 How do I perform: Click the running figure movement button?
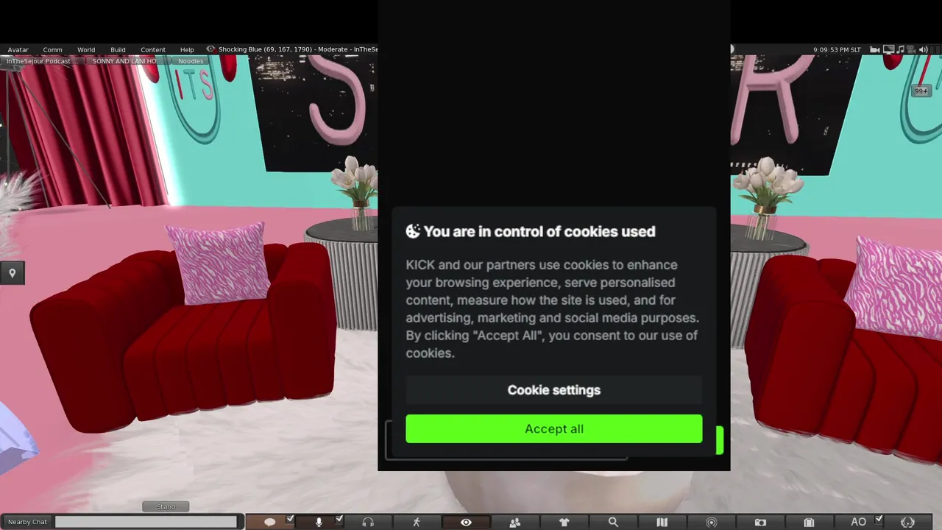tap(417, 522)
